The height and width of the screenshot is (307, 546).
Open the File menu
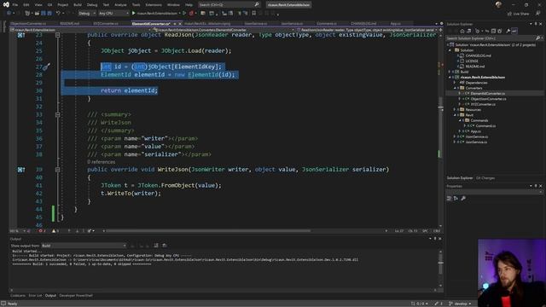[15, 5]
